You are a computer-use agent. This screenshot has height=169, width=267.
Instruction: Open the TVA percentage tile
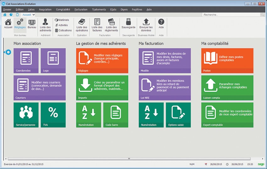pos(53,115)
